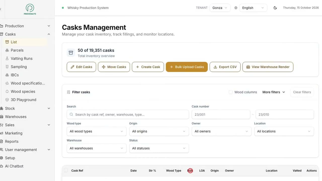Expand the Production sidebar menu
Viewport: 322px width, 181px height.
pyautogui.click(x=25, y=26)
